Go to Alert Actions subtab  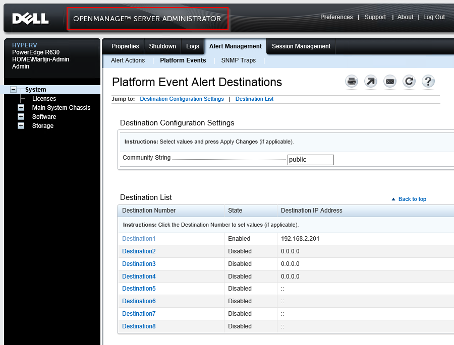[x=128, y=60]
